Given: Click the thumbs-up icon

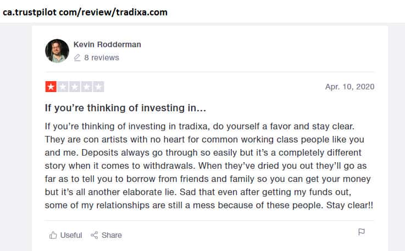Looking at the screenshot, I should pos(53,235).
